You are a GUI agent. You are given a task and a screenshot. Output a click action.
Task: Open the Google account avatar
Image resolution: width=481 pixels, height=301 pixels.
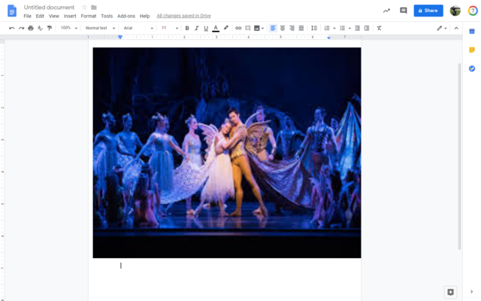click(455, 11)
